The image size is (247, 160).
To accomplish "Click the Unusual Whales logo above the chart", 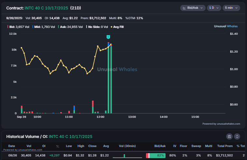I will (x=226, y=26).
